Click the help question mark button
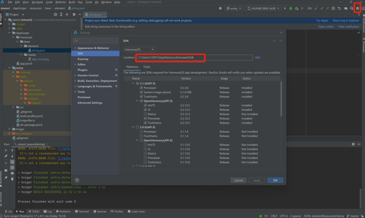 click(x=77, y=180)
